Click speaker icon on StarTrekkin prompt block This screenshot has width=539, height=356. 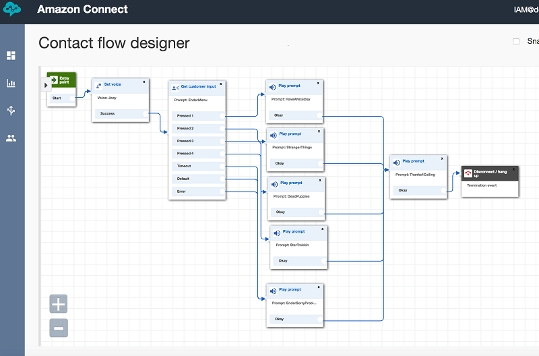[x=277, y=233]
